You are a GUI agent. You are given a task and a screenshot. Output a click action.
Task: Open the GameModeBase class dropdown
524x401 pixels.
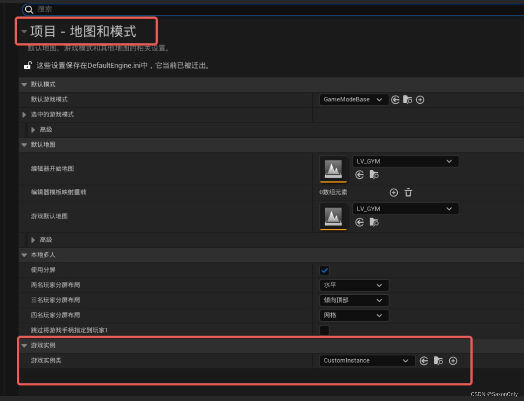[354, 99]
